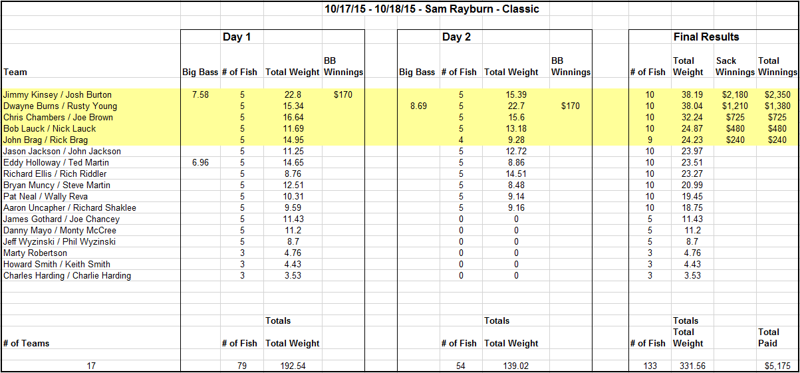Select the 17 number of teams cell
Screen dimensions: 800x373
(92, 366)
